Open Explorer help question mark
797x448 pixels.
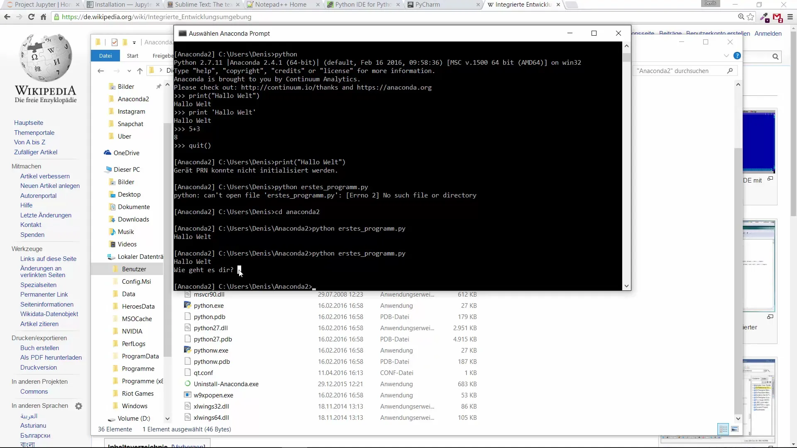[x=737, y=56]
